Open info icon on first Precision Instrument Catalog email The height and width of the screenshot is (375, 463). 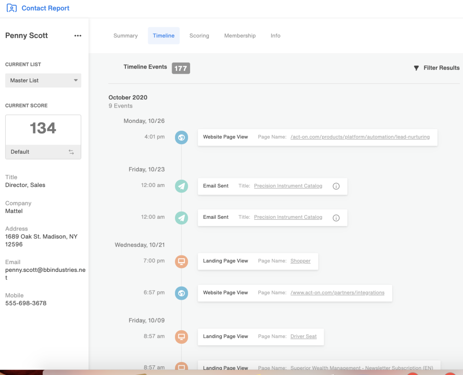tap(336, 186)
